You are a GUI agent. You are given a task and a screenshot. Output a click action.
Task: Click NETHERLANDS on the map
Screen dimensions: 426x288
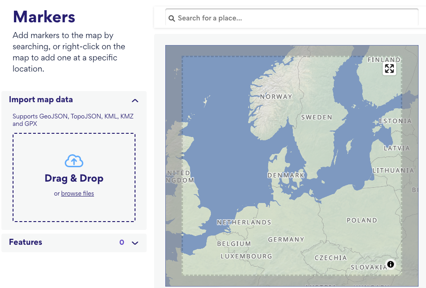(244, 222)
